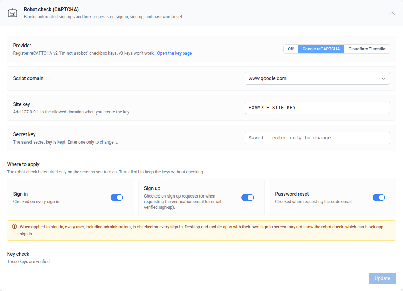Open the key page link
This screenshot has height=291, width=403.
[174, 53]
